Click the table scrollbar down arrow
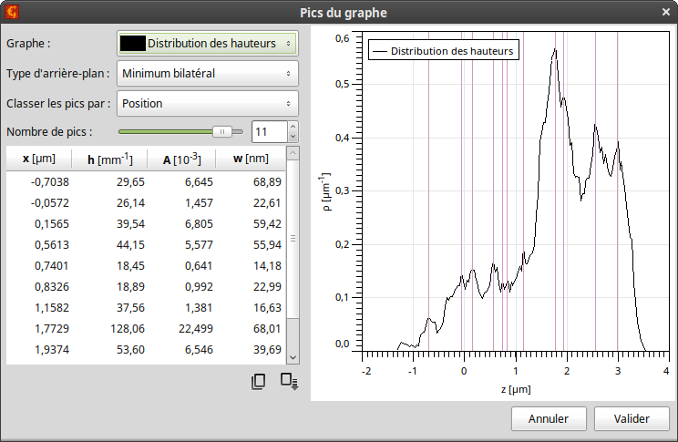678x442 pixels. pyautogui.click(x=293, y=357)
